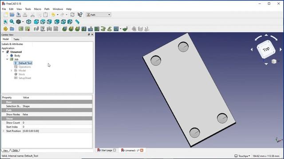Close the Combo View panel
The height and width of the screenshot is (159, 284).
[92, 34]
